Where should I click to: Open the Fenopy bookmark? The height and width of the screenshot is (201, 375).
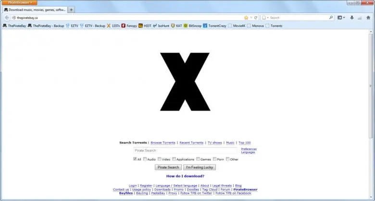pos(129,26)
